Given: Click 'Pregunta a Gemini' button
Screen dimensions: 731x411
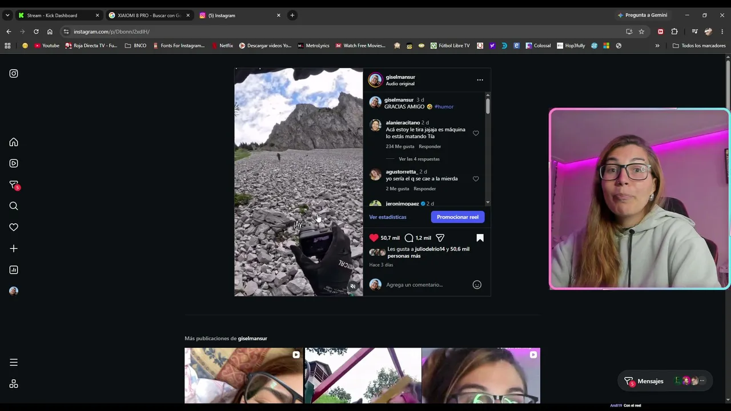Looking at the screenshot, I should point(641,15).
